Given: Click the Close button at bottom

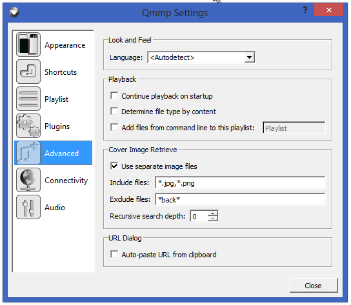Looking at the screenshot, I should click(314, 285).
